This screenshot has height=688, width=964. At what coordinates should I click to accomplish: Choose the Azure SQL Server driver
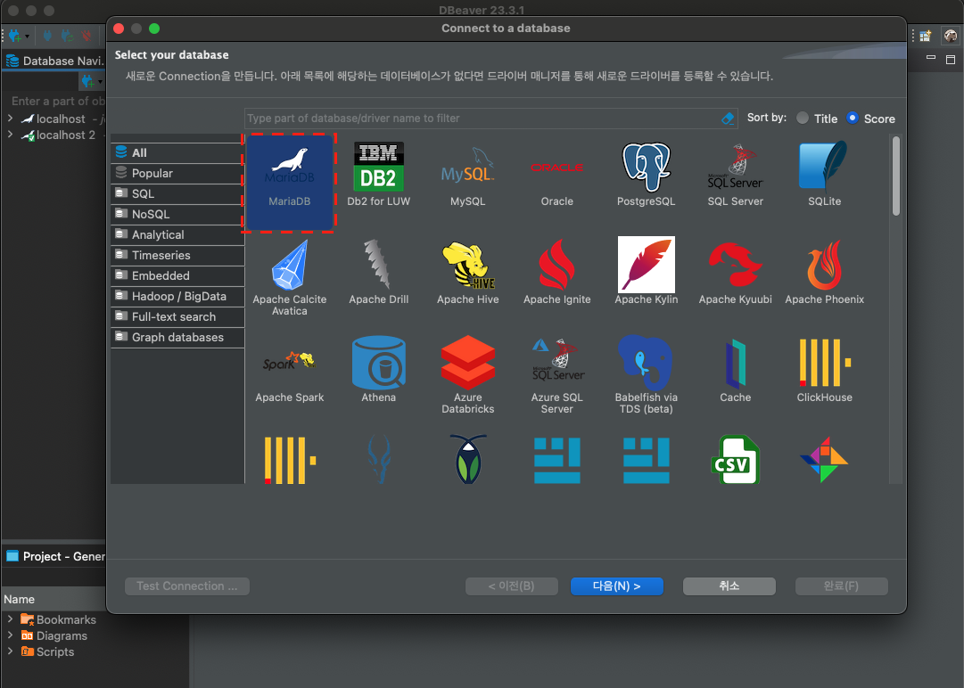pyautogui.click(x=556, y=375)
